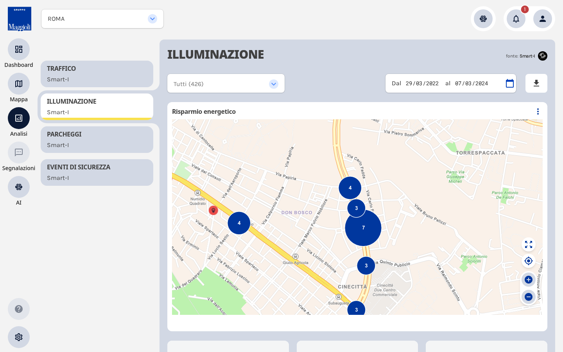This screenshot has width=563, height=352.
Task: Open notifications bell
Action: 516,19
